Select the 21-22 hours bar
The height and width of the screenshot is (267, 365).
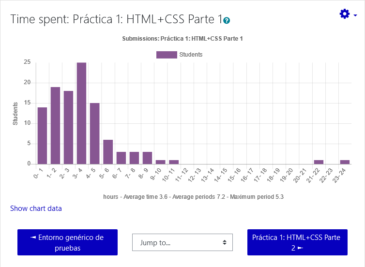coord(319,162)
